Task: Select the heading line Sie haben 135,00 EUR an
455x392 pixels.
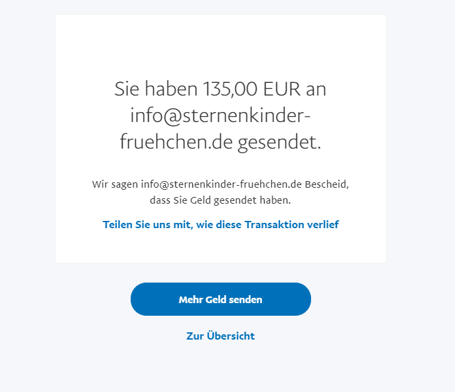Action: tap(220, 89)
